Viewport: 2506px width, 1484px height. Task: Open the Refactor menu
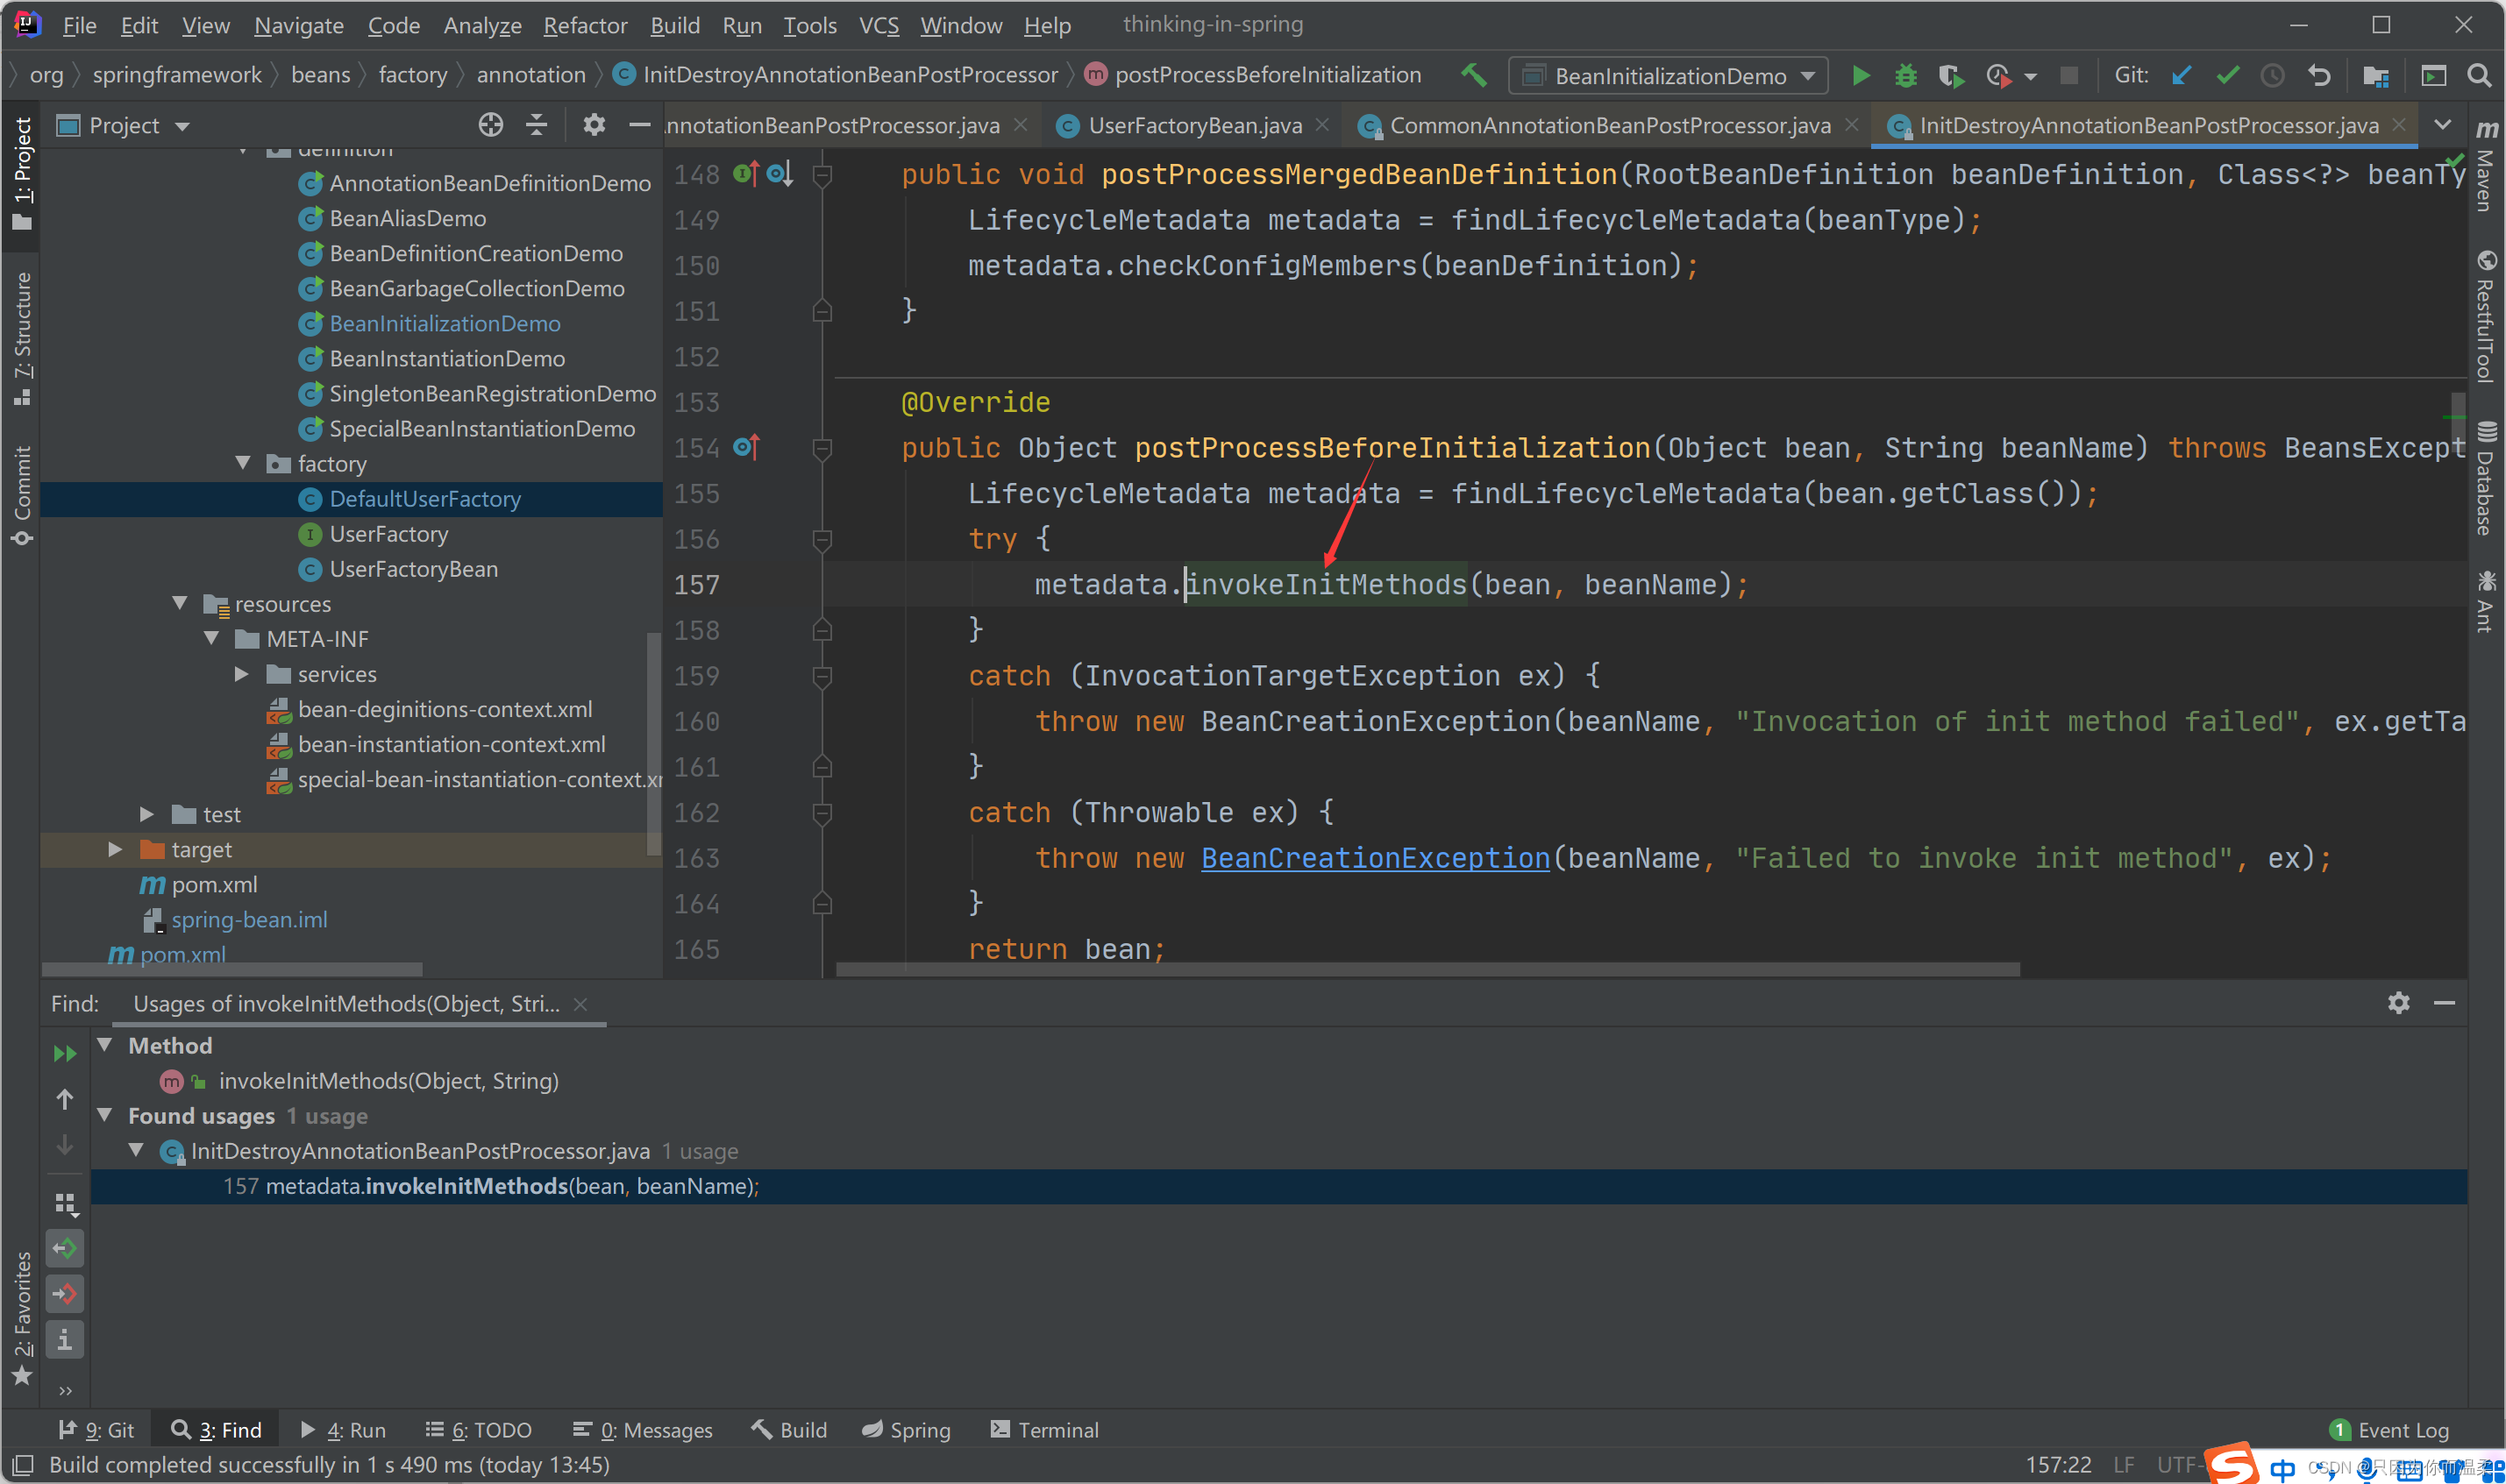[x=585, y=25]
